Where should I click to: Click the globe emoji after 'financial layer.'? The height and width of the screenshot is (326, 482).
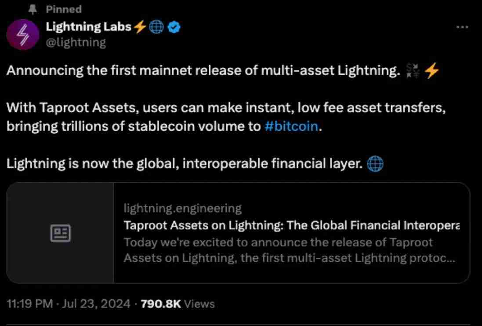pyautogui.click(x=374, y=164)
